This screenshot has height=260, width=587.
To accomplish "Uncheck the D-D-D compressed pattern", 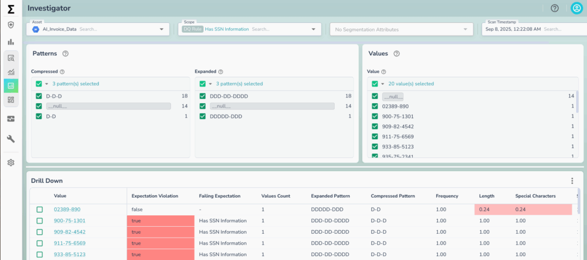I will pos(39,96).
